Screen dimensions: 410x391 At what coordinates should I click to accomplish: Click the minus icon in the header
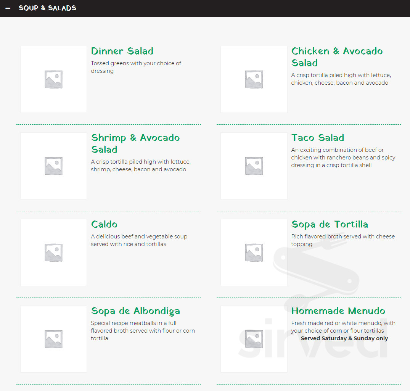pyautogui.click(x=8, y=8)
